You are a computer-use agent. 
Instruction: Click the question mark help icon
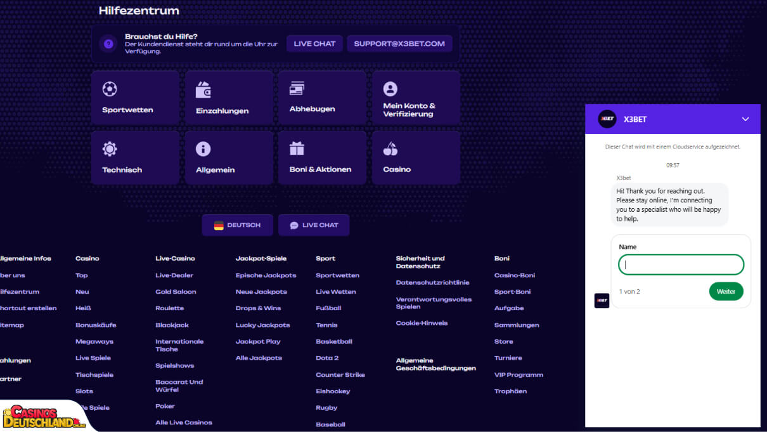point(108,44)
